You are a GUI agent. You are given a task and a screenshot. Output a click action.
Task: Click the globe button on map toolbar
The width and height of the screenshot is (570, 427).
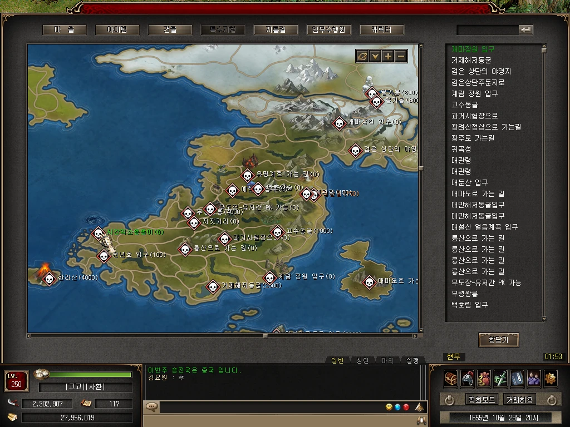pos(362,56)
